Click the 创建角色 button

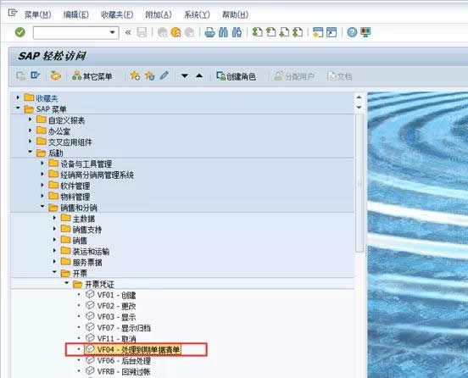[236, 76]
